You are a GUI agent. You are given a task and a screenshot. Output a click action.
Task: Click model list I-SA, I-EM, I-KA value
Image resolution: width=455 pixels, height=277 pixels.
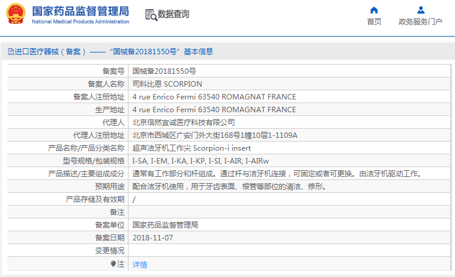point(200,160)
